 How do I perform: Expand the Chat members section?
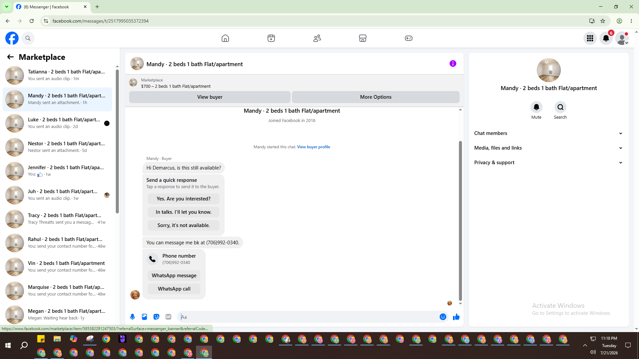coord(549,133)
